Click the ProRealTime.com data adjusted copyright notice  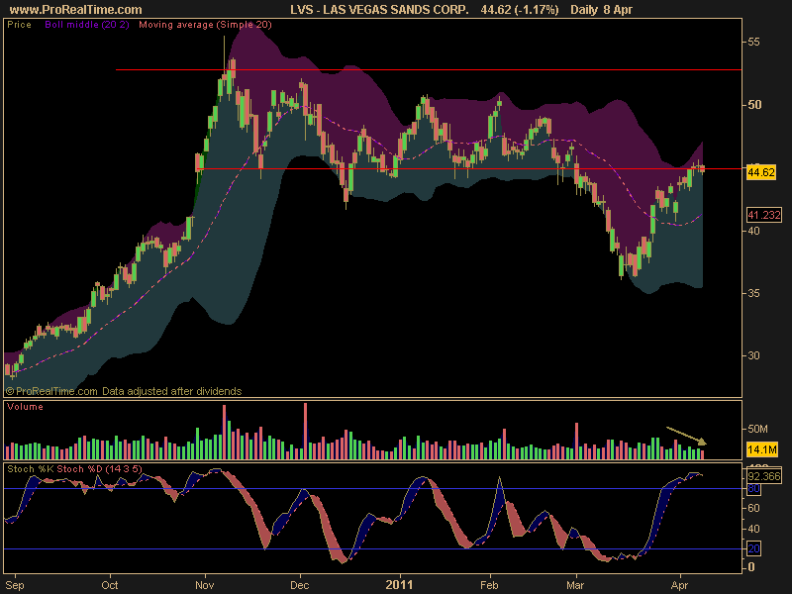(x=124, y=391)
